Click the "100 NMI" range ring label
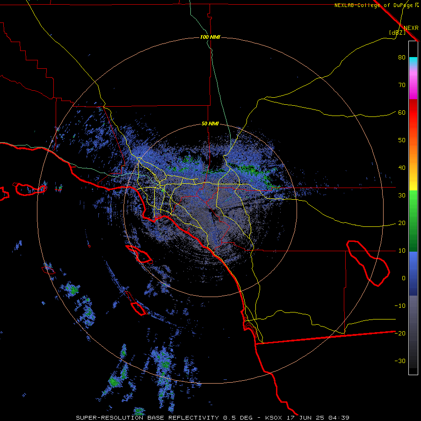Screen dimensions: 421x421 pyautogui.click(x=210, y=37)
